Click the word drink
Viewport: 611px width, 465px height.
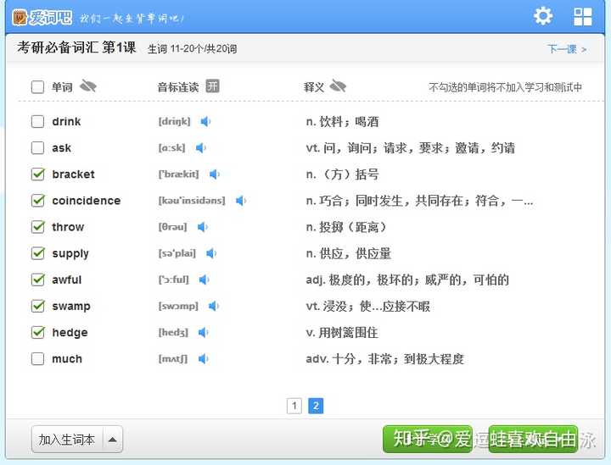click(x=66, y=121)
